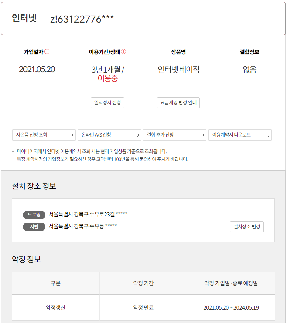Screen dimensions: 287x323
Task: Go to 온라인 A/S 신청
Action: tap(109, 135)
